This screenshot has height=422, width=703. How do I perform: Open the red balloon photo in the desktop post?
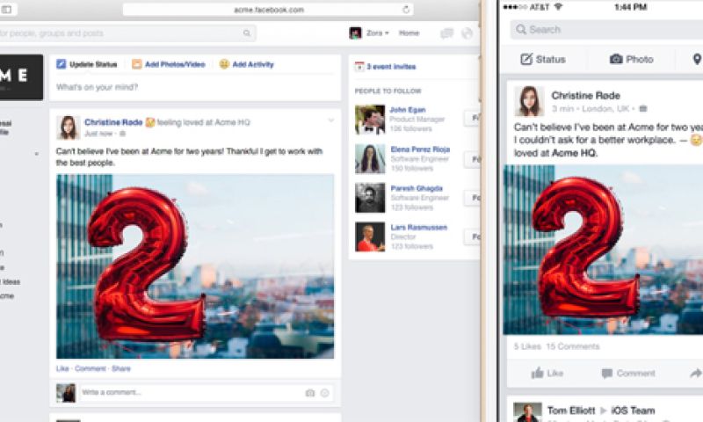195,266
